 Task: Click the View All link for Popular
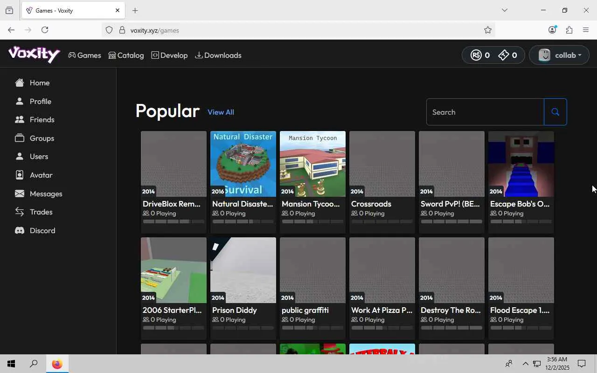pyautogui.click(x=221, y=112)
